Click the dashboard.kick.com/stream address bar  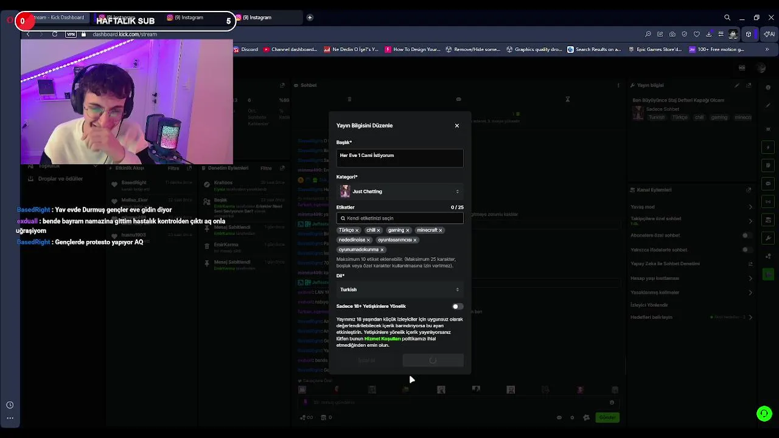tap(125, 34)
